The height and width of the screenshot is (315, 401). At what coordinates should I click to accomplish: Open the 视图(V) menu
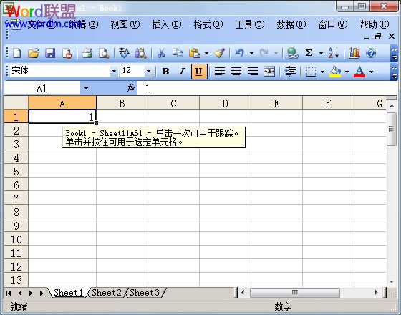(125, 24)
